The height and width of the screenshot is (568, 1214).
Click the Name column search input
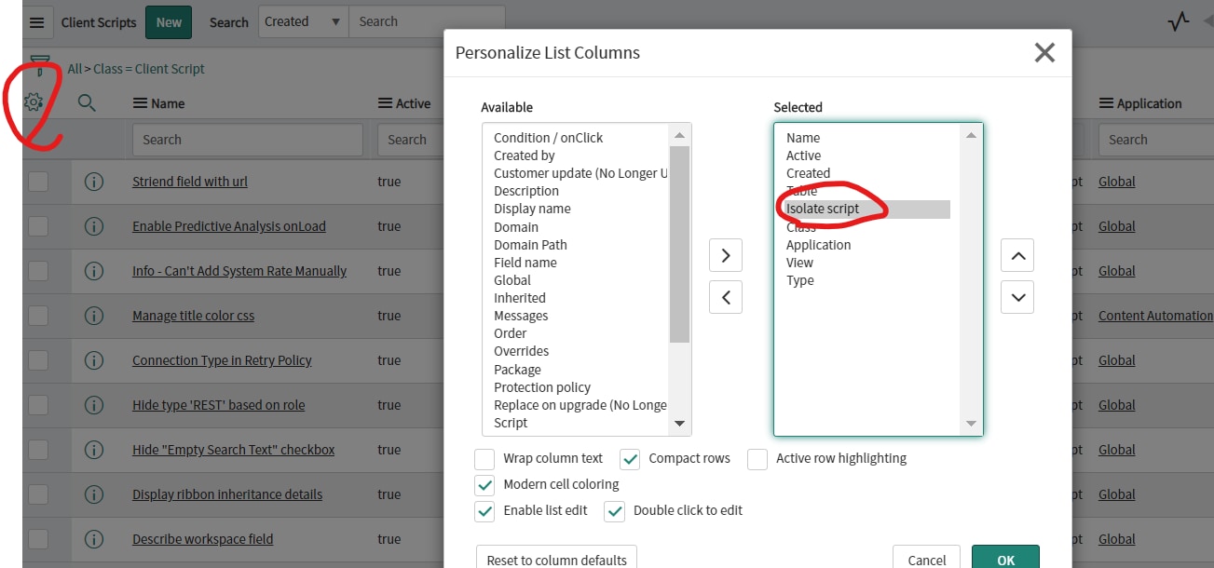pos(247,140)
